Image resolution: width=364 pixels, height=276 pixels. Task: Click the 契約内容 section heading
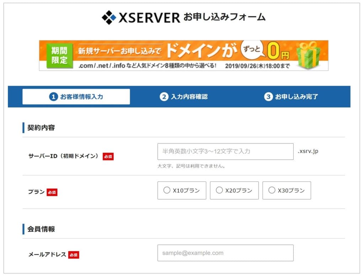(41, 128)
